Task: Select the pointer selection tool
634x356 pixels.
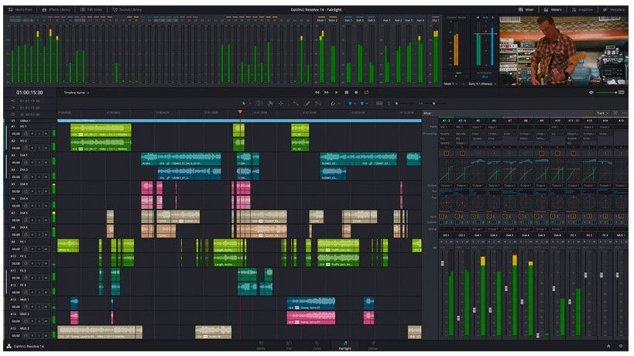Action: click(x=244, y=104)
